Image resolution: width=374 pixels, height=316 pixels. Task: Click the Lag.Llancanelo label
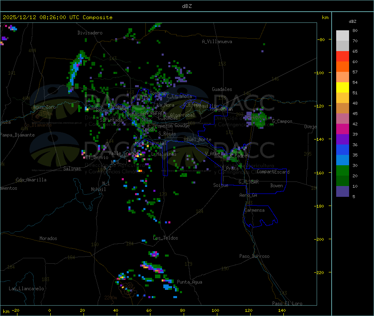[x=27, y=289]
